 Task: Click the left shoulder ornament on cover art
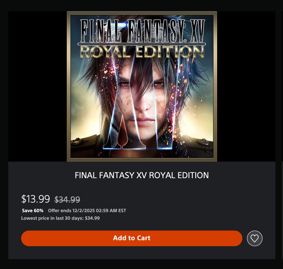[x=77, y=141]
